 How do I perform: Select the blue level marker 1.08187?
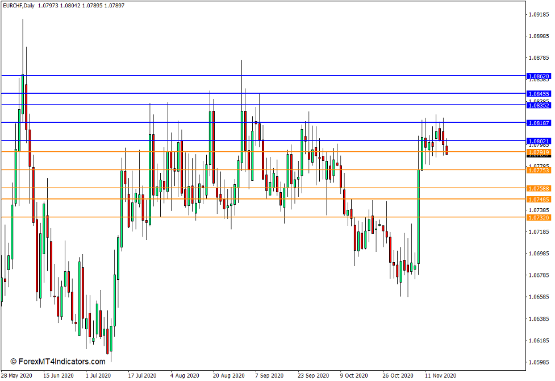click(x=539, y=124)
